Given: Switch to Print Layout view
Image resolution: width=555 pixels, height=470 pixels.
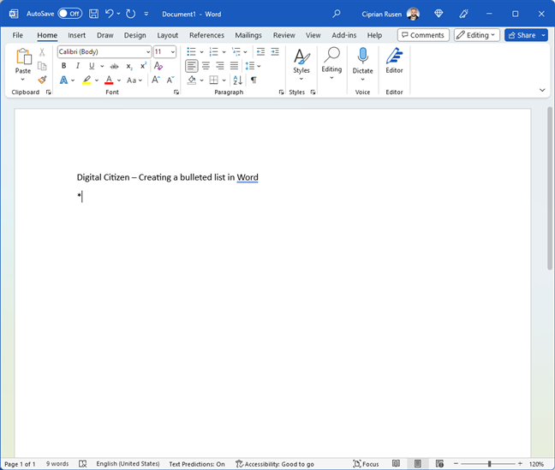Looking at the screenshot, I should pos(418,464).
